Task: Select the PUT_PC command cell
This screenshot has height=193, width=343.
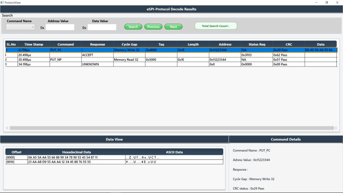Action: (66, 50)
